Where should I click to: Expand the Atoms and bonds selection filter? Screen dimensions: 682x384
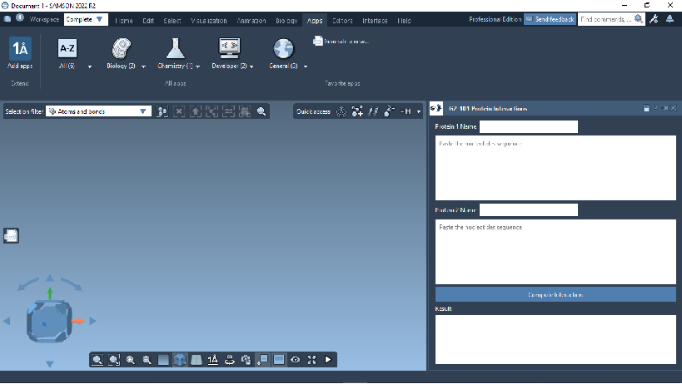[143, 111]
